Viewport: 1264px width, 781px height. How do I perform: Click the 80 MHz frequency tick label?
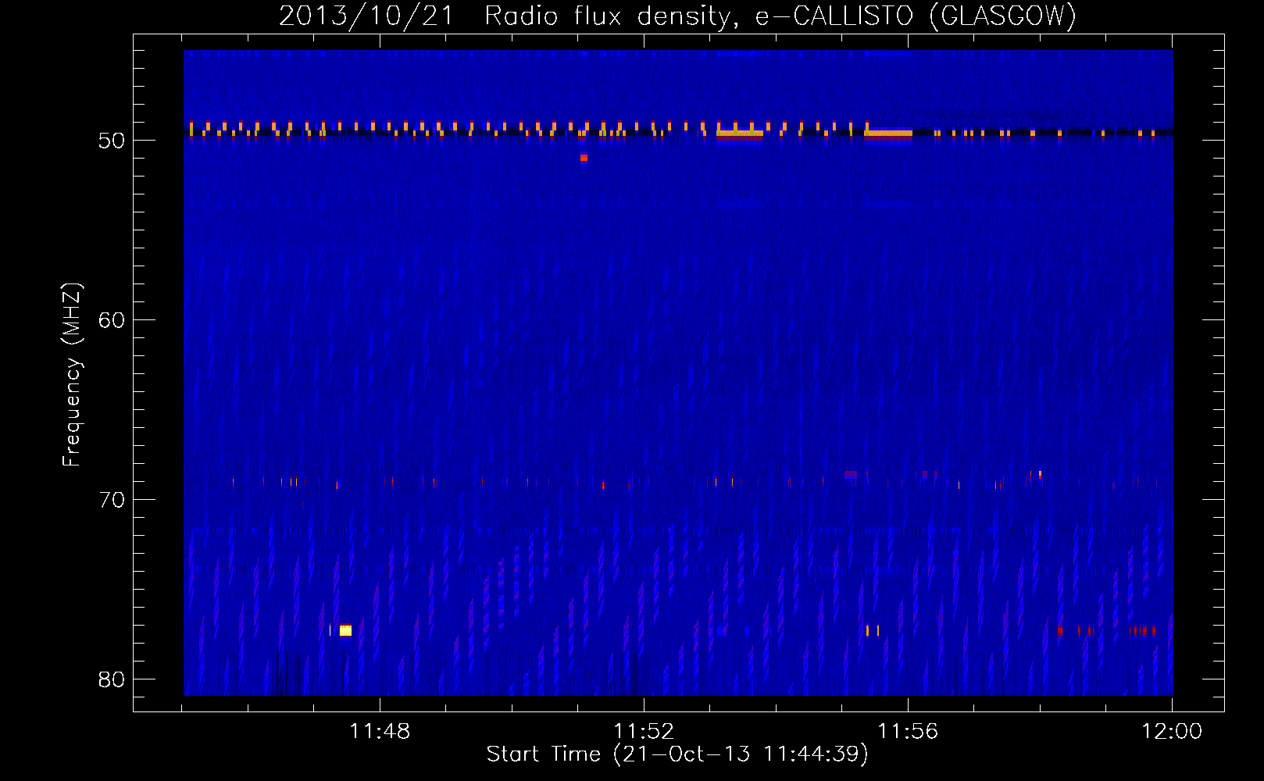(x=112, y=679)
